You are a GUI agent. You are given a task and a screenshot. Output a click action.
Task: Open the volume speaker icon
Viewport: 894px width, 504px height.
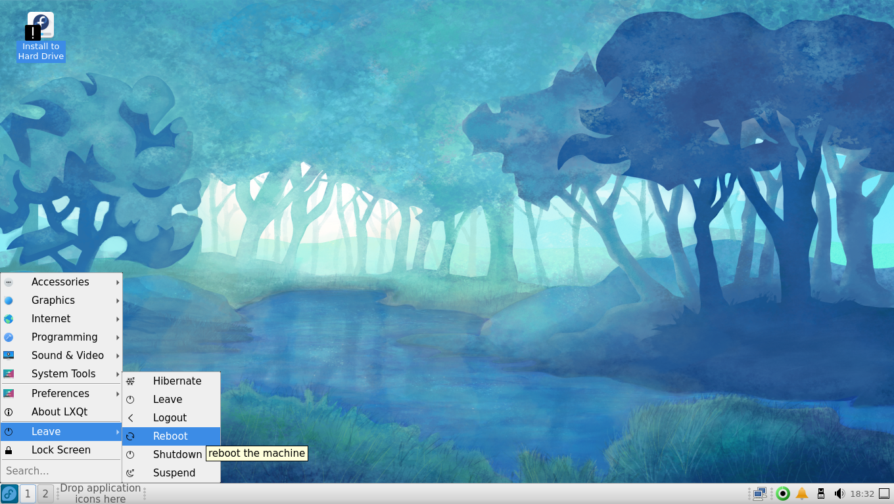pos(839,493)
